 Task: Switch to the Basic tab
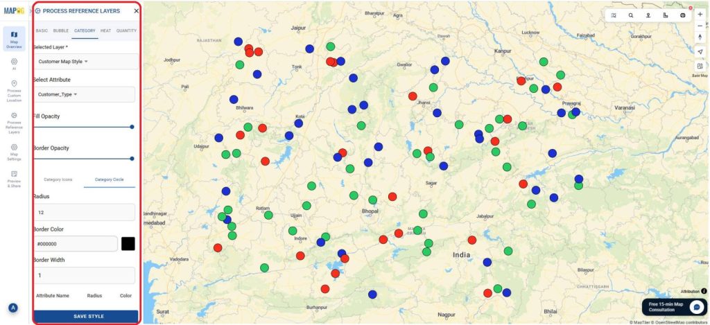[42, 30]
